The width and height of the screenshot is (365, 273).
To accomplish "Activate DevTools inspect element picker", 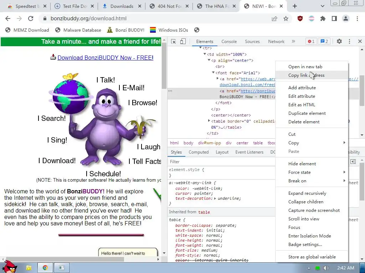I will [174, 41].
